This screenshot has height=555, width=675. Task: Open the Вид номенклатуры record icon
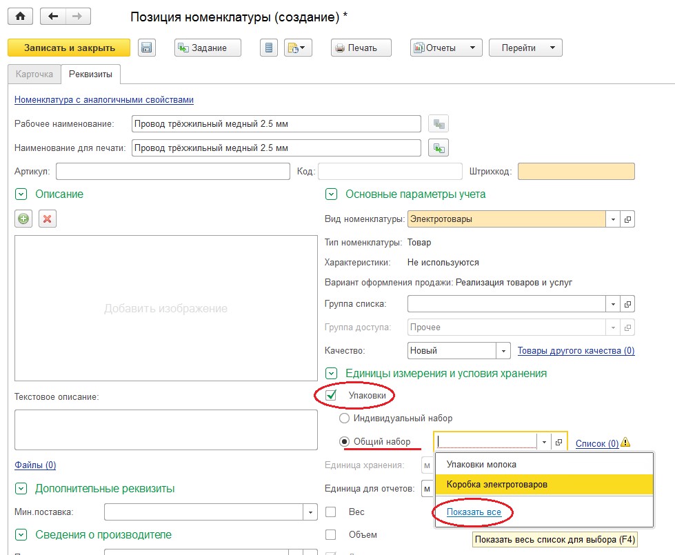click(627, 219)
